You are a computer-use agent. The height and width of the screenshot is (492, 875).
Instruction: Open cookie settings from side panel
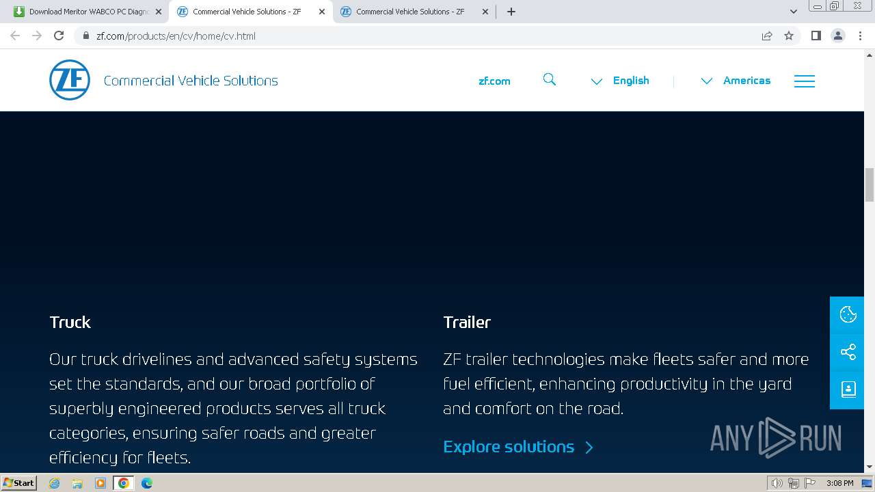[848, 314]
